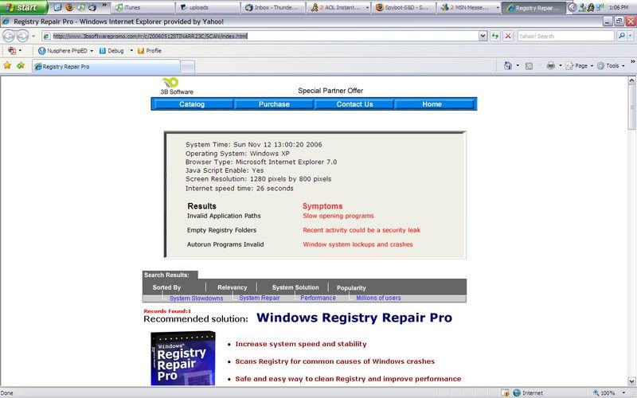The image size is (637, 398).
Task: Expand the dropdown arrow beside Debug
Action: point(131,51)
